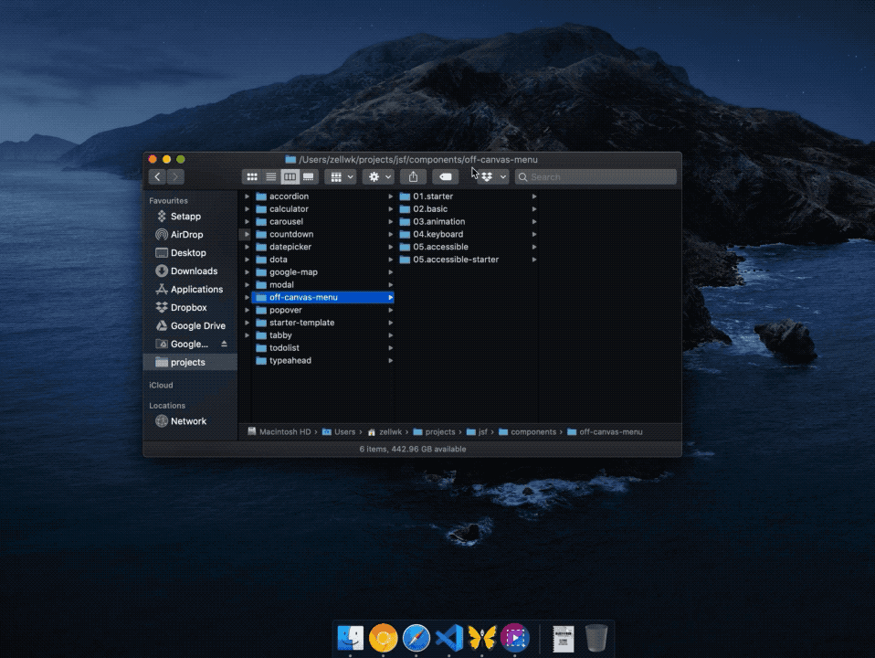Open Visual Studio Code from the Dock
Image resolution: width=875 pixels, height=658 pixels.
click(x=448, y=637)
